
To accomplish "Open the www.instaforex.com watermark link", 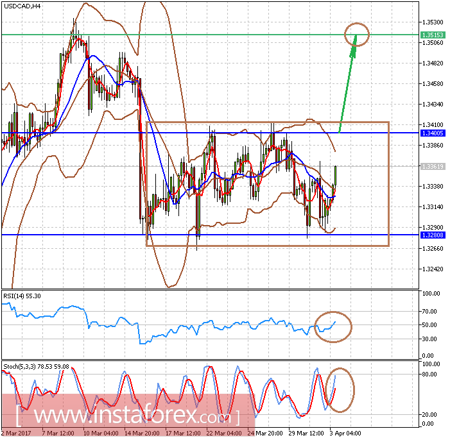I will (128, 414).
